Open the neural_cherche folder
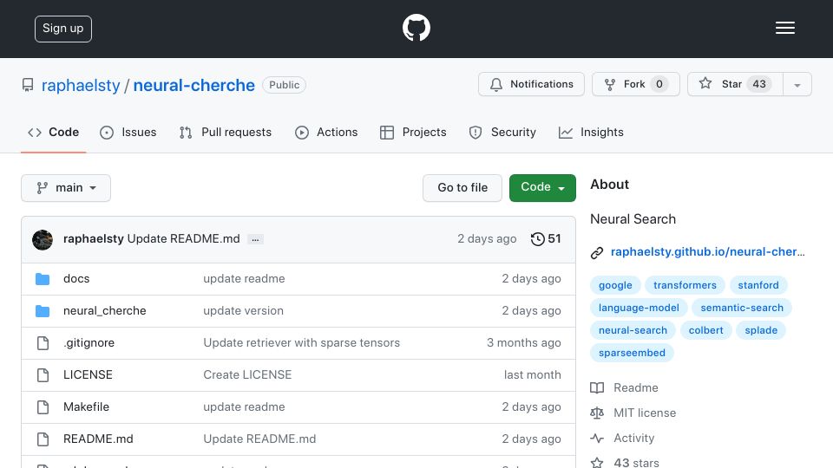This screenshot has width=833, height=468. [x=105, y=310]
